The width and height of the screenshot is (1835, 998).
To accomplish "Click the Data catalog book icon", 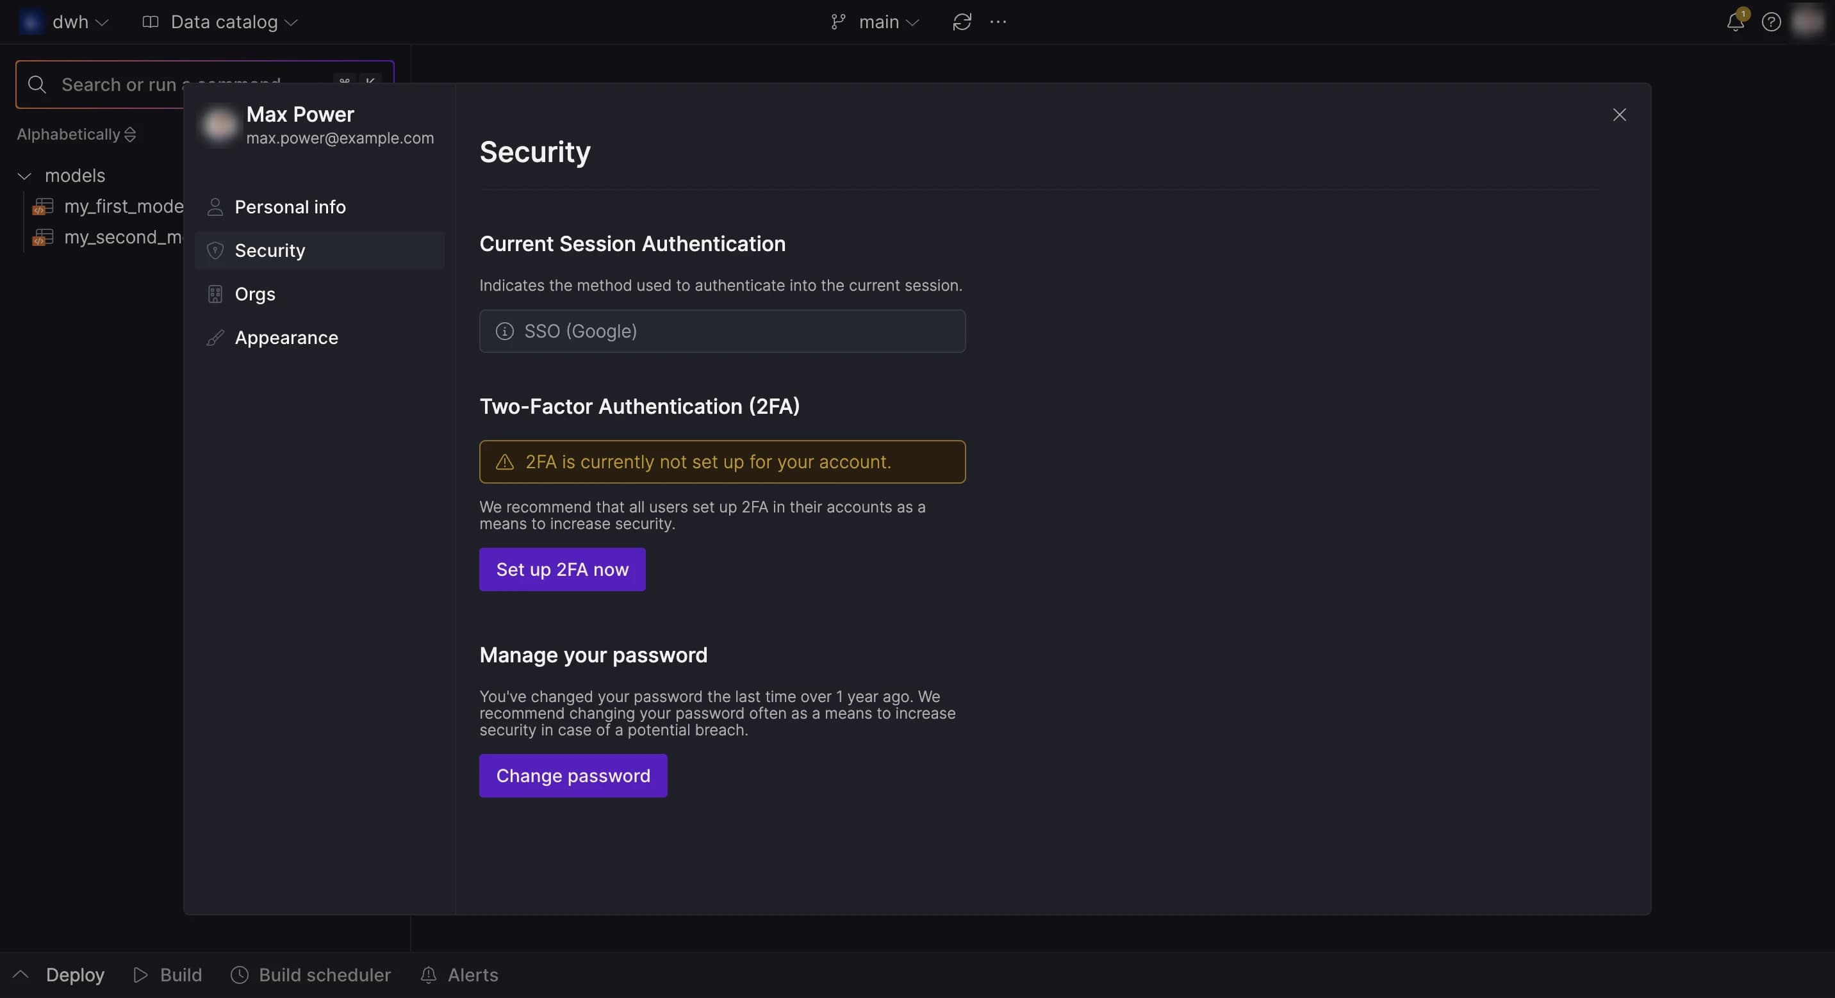I will (x=151, y=22).
